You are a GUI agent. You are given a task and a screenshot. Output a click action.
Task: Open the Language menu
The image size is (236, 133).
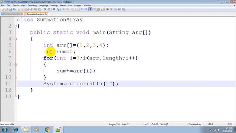tap(44, 6)
